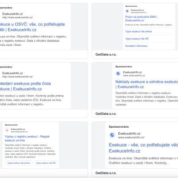Screen dimensions: 178x178
Task: Open 'Exekuce - vše, co potřebujete vědět' headline
Action: (x=143, y=148)
